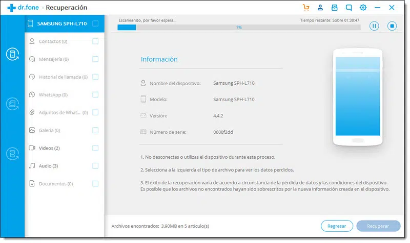This screenshot has width=410, height=243.
Task: Click the scan progress bar at 7%
Action: pyautogui.click(x=239, y=28)
